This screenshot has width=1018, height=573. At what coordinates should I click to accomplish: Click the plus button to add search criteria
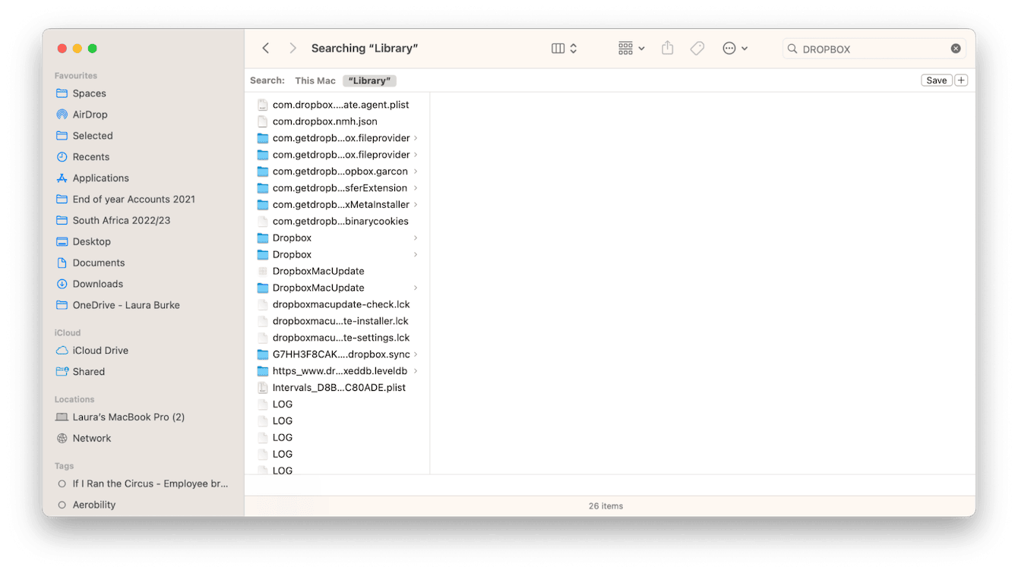tap(961, 80)
